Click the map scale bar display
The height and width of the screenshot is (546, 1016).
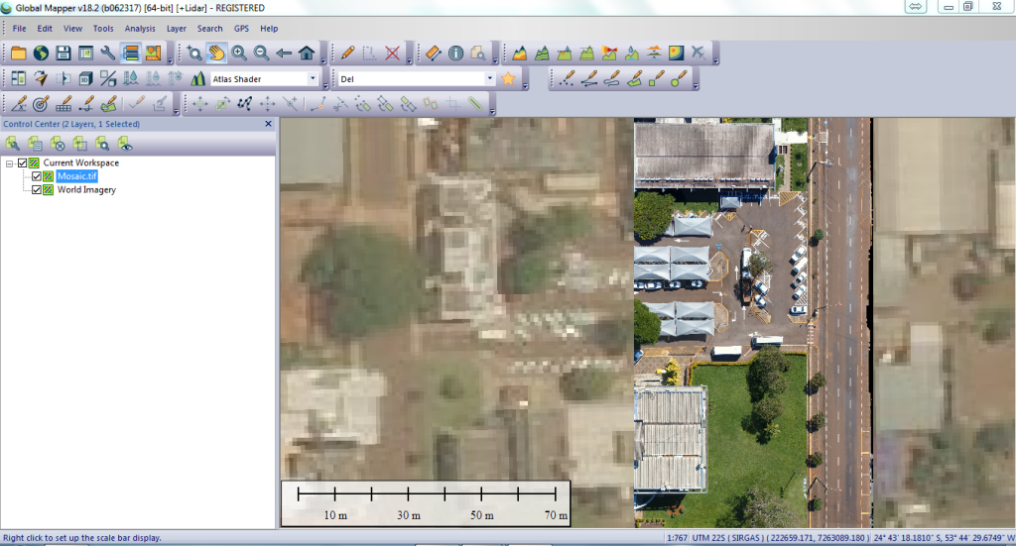click(x=426, y=503)
